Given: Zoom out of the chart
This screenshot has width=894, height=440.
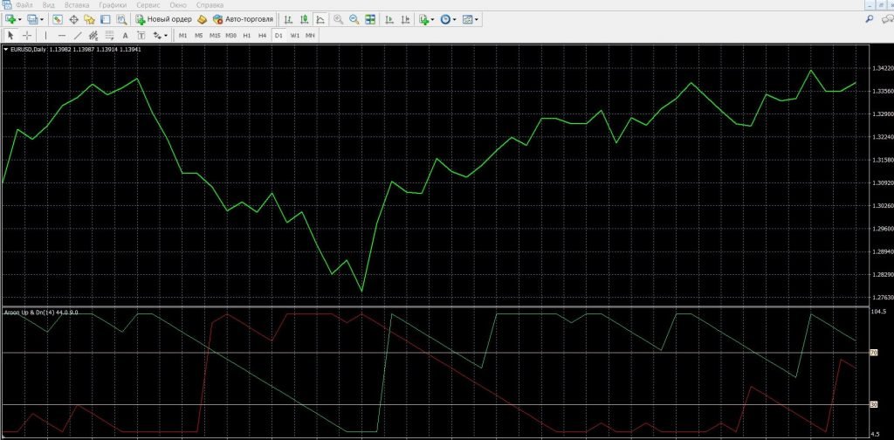Looking at the screenshot, I should [354, 18].
